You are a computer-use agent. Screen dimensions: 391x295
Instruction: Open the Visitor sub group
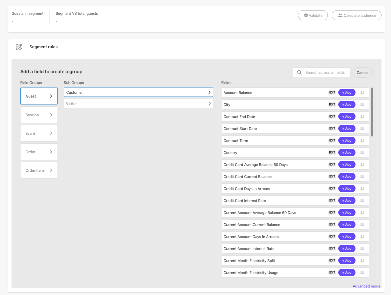tap(138, 104)
